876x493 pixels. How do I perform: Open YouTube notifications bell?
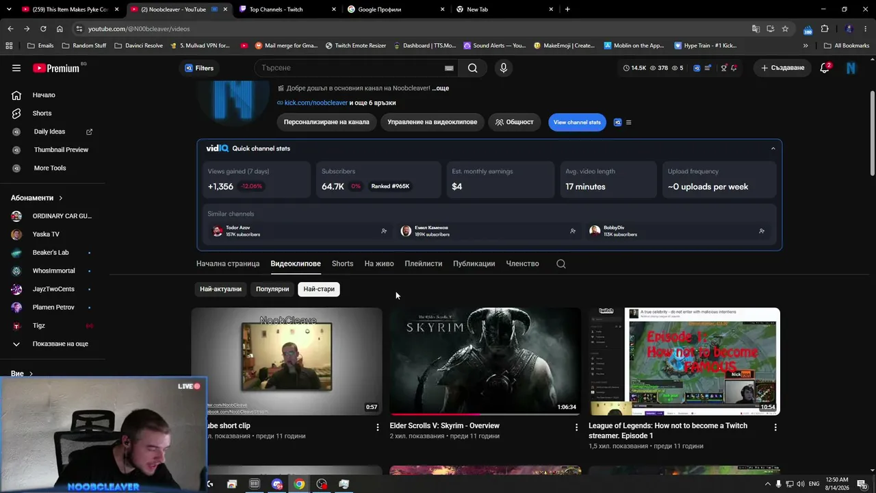point(825,68)
